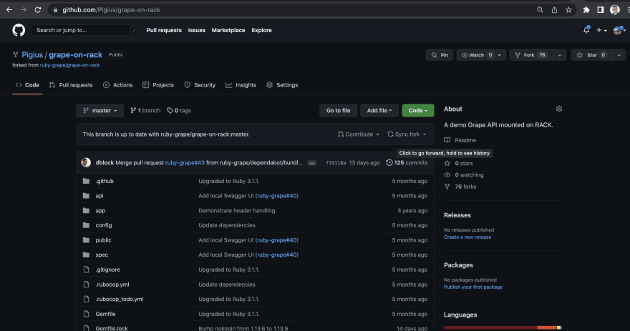Open the Sync fork dropdown

407,134
